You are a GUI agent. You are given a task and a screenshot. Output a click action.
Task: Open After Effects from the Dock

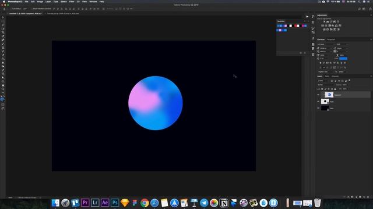[105, 203]
